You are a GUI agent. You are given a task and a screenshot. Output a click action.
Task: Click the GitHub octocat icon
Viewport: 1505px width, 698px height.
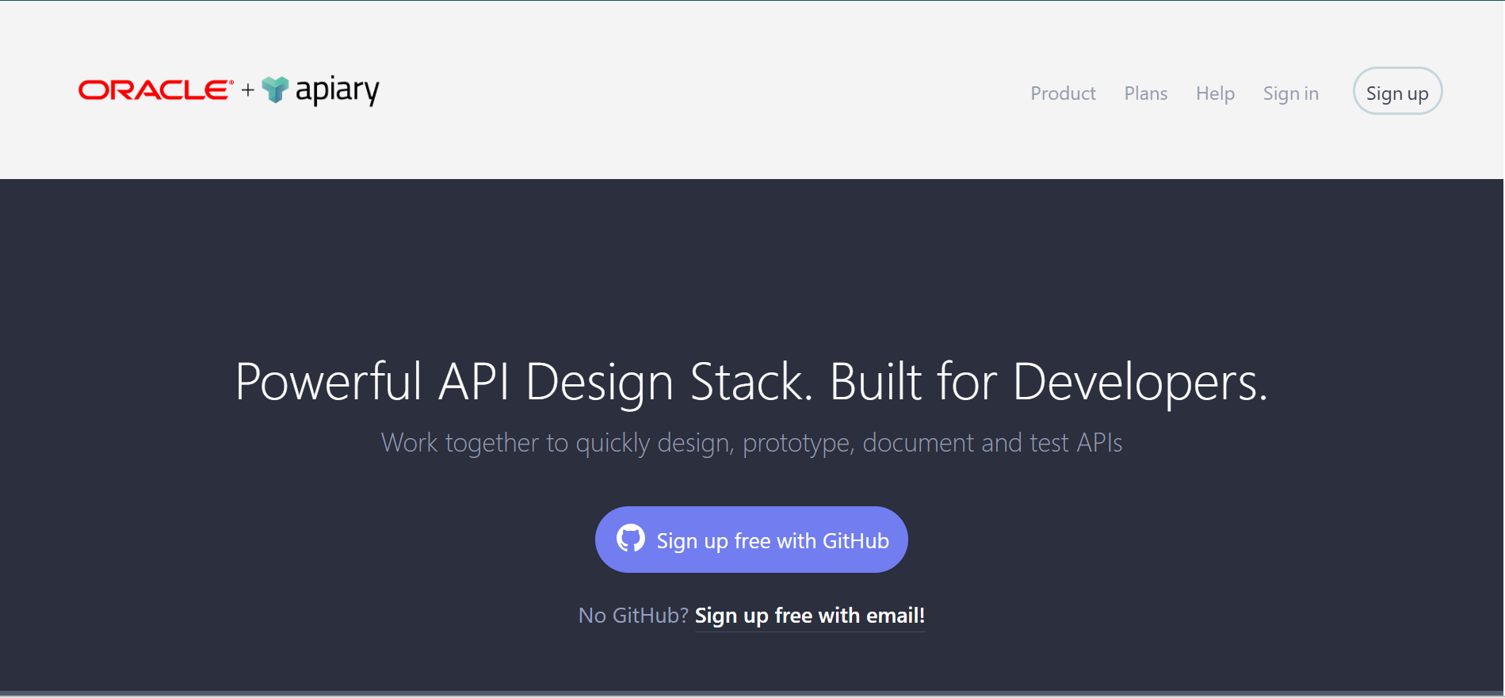click(x=631, y=539)
